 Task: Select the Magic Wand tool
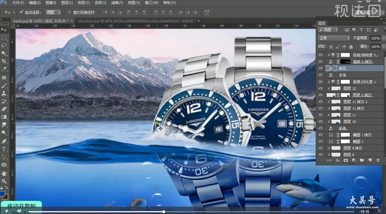(4, 53)
